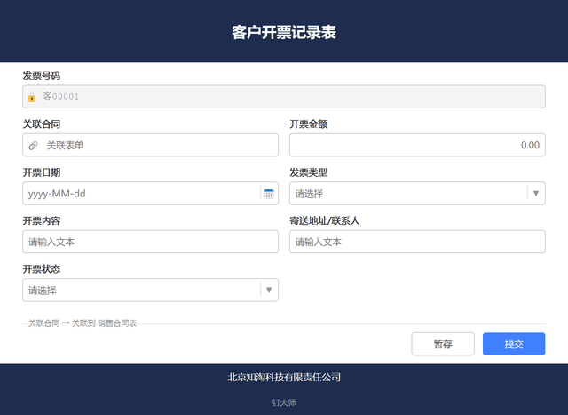Click the 开票日期 date input field
The height and width of the screenshot is (415, 568).
[x=150, y=194]
